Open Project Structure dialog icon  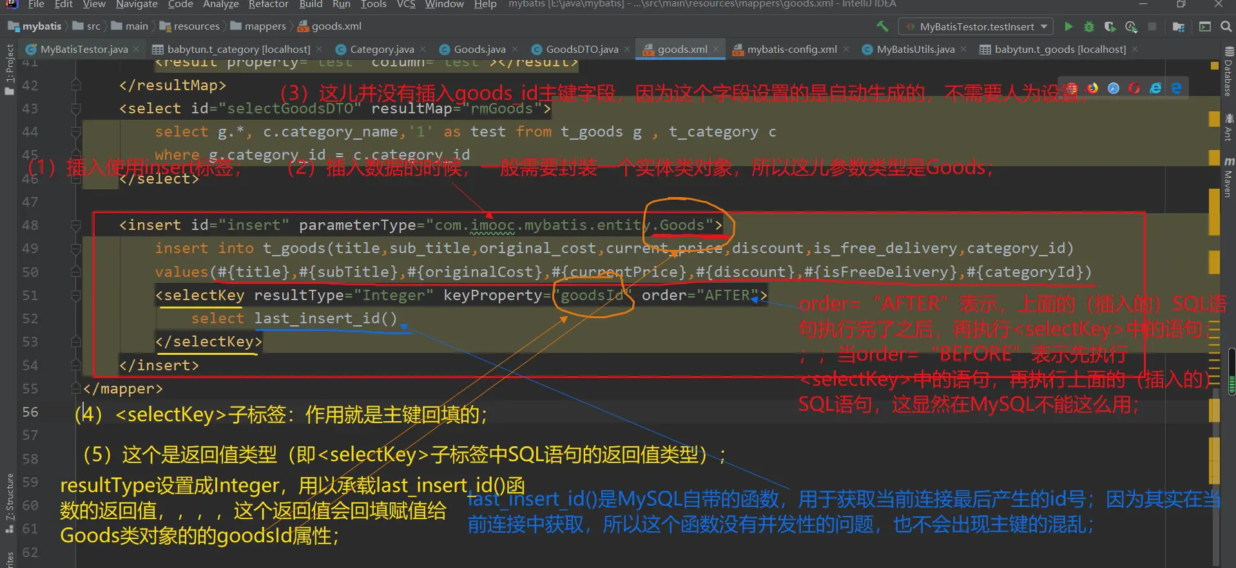click(1179, 26)
